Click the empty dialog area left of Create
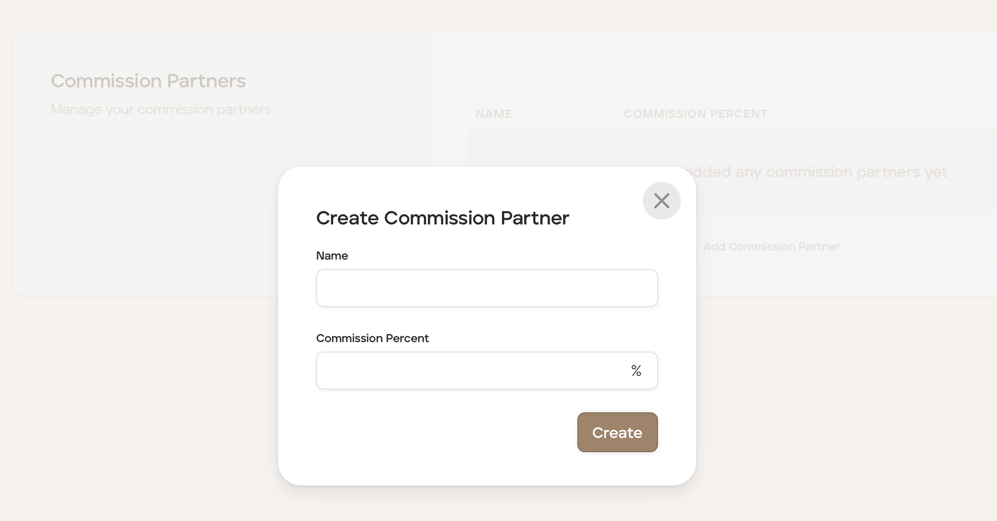The height and width of the screenshot is (521, 997). pyautogui.click(x=442, y=432)
